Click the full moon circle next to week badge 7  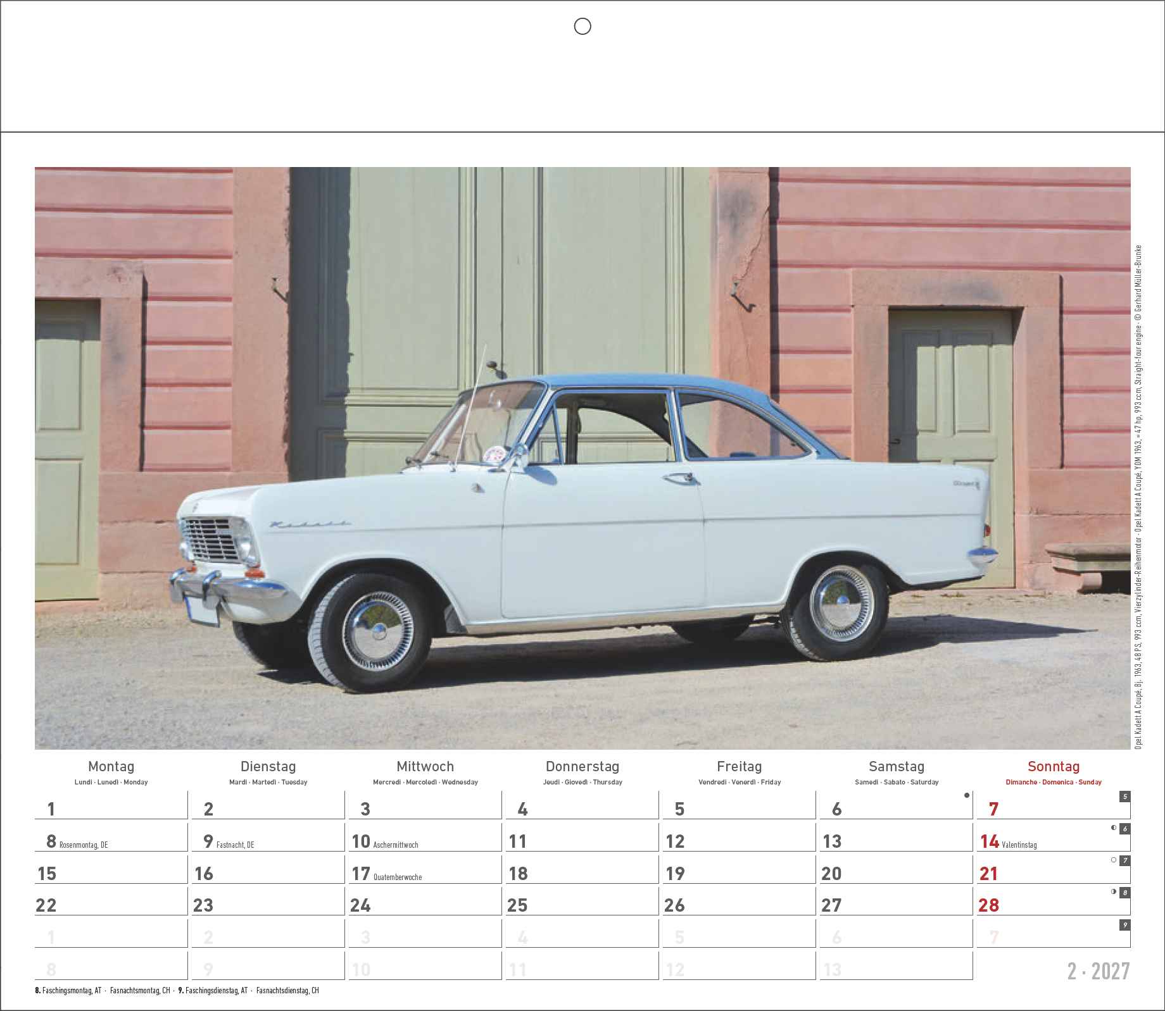click(x=1114, y=860)
